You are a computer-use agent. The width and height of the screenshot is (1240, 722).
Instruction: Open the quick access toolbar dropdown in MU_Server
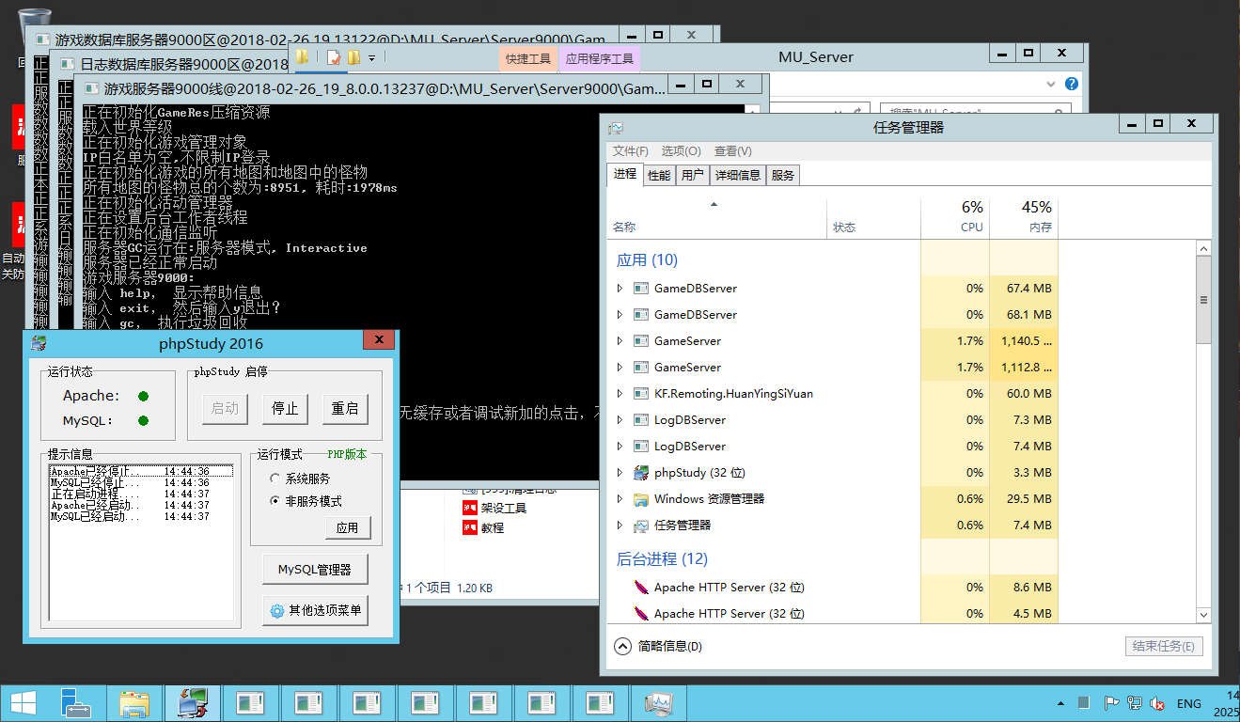tap(372, 58)
